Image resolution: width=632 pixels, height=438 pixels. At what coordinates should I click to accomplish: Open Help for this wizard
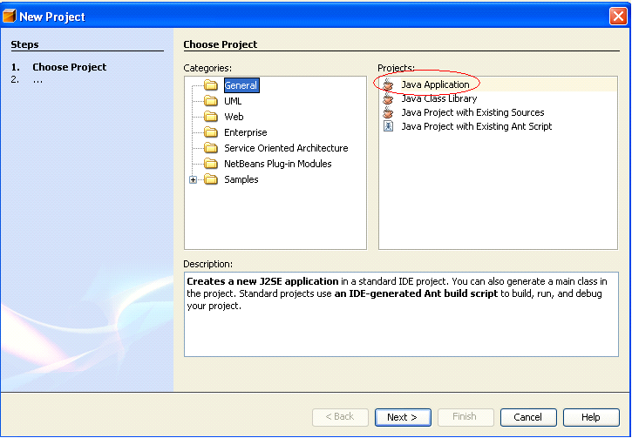click(x=591, y=417)
